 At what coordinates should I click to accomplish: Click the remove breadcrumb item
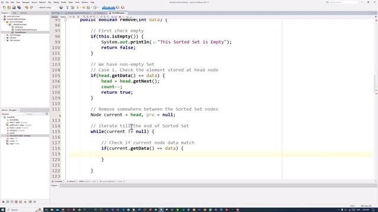[72, 181]
